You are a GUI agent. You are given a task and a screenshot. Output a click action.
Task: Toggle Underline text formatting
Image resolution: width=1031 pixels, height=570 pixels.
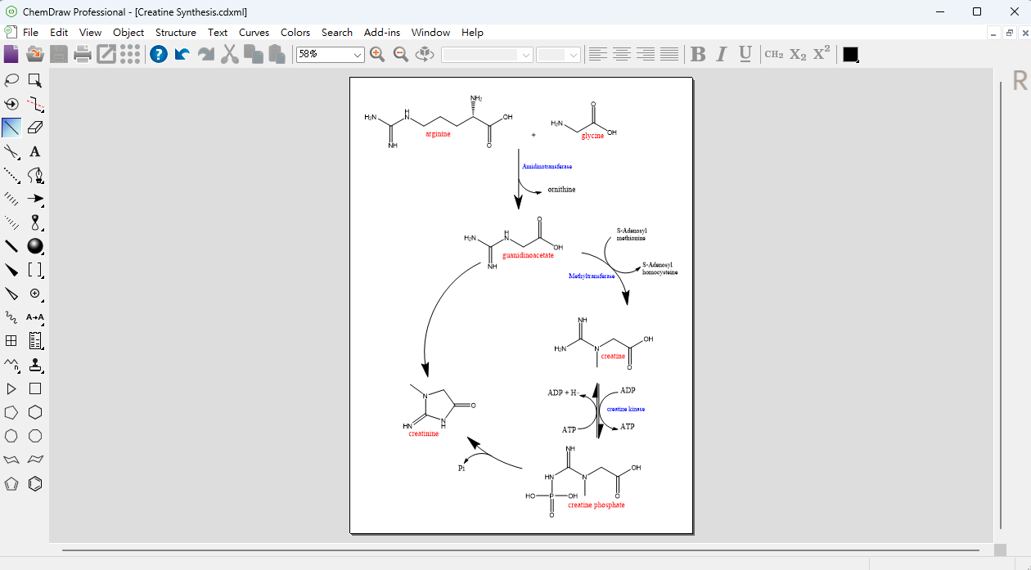[x=745, y=54]
